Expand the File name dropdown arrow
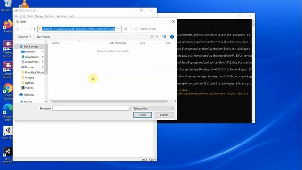Screen dimensions: 302x170 click(x=128, y=108)
